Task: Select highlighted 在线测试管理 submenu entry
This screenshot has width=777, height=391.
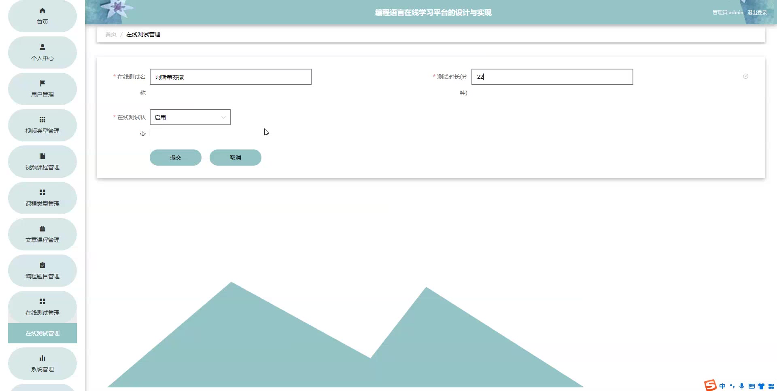Action: point(42,333)
